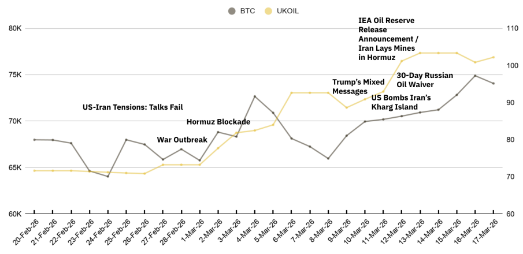The width and height of the screenshot is (523, 254).
Task: Select the BTC low point on 24-Feb-26
Action: click(x=108, y=176)
